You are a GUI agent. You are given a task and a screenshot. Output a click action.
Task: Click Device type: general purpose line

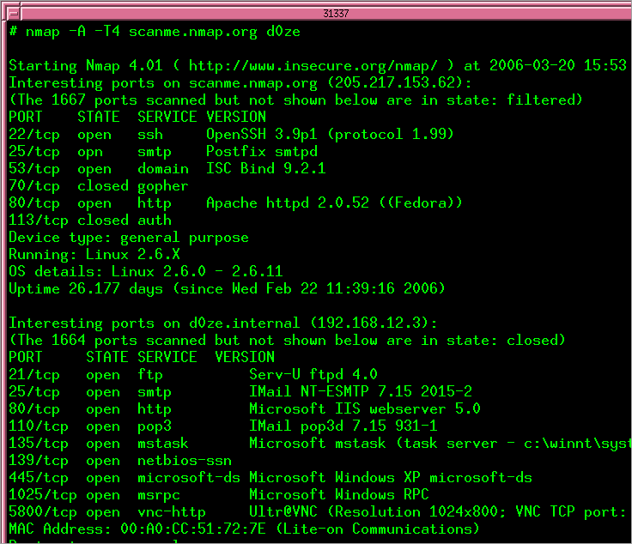click(x=129, y=238)
